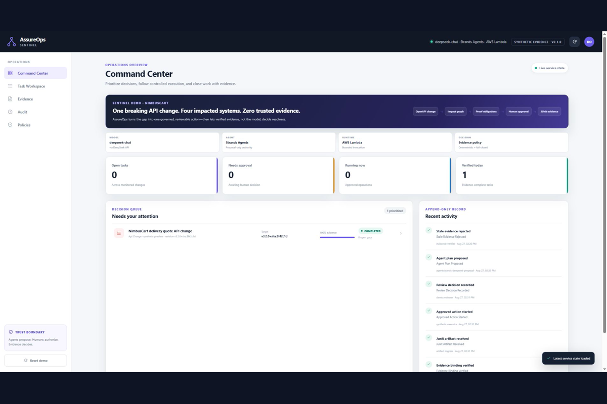
Task: Click the Verified today stat card
Action: click(512, 175)
